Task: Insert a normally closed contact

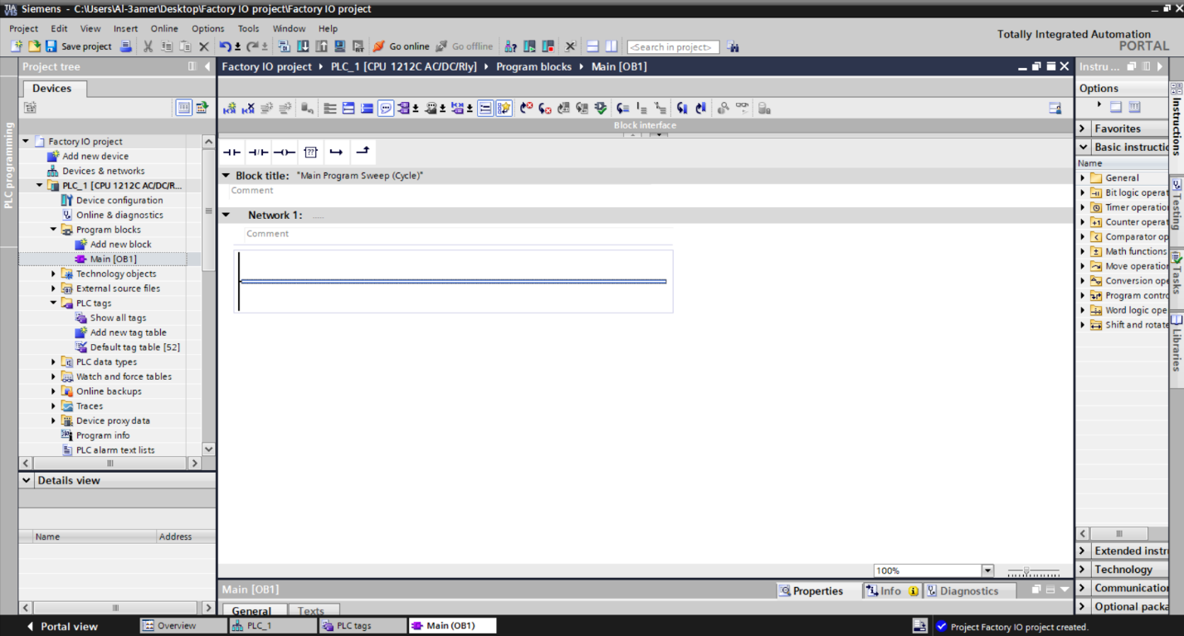Action: 258,153
